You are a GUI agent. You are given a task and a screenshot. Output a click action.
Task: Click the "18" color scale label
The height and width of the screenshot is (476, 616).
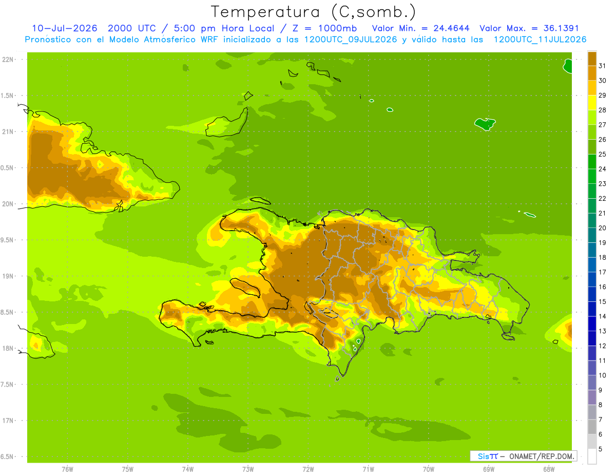(x=602, y=257)
